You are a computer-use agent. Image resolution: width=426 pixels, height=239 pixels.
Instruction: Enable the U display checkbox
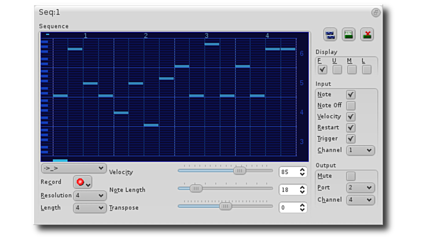337,69
